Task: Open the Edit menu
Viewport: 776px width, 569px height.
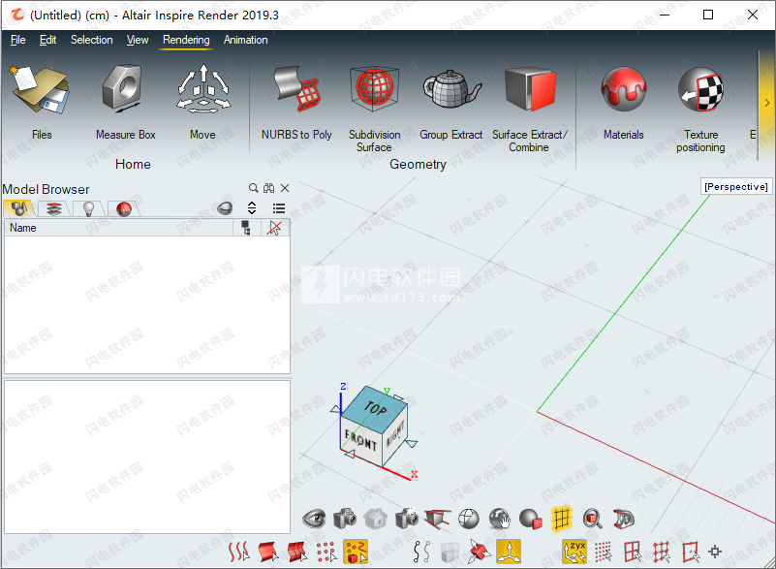Action: [x=48, y=40]
